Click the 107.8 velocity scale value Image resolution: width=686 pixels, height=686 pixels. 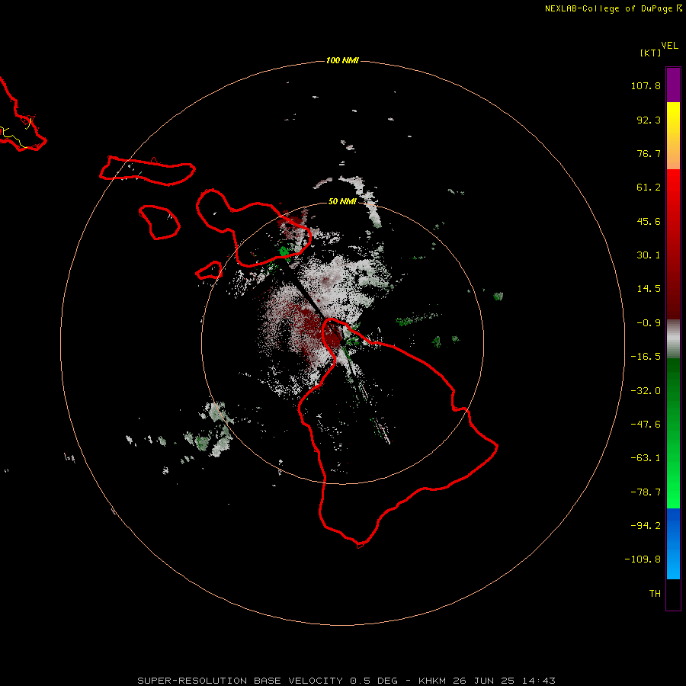tap(646, 85)
